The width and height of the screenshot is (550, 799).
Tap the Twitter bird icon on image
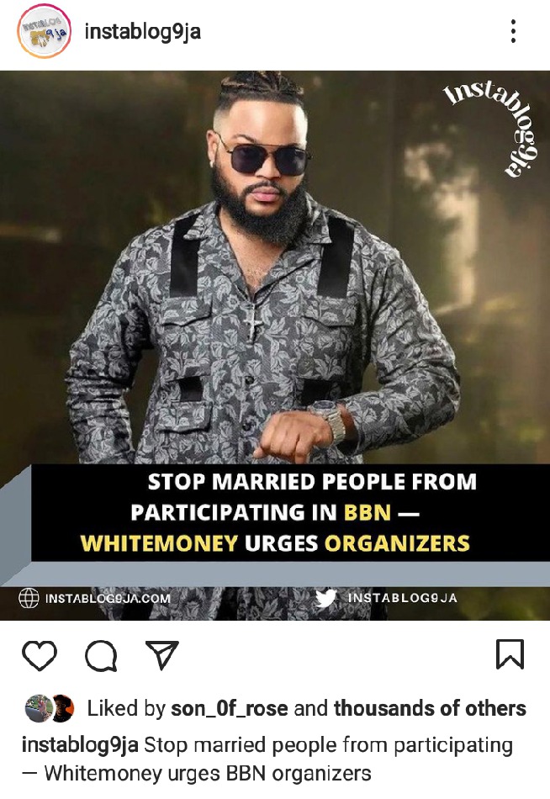pyautogui.click(x=326, y=598)
